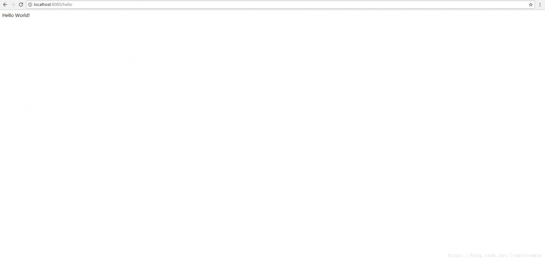Click the word "World!" on the page
This screenshot has width=545, height=261.
[x=22, y=15]
